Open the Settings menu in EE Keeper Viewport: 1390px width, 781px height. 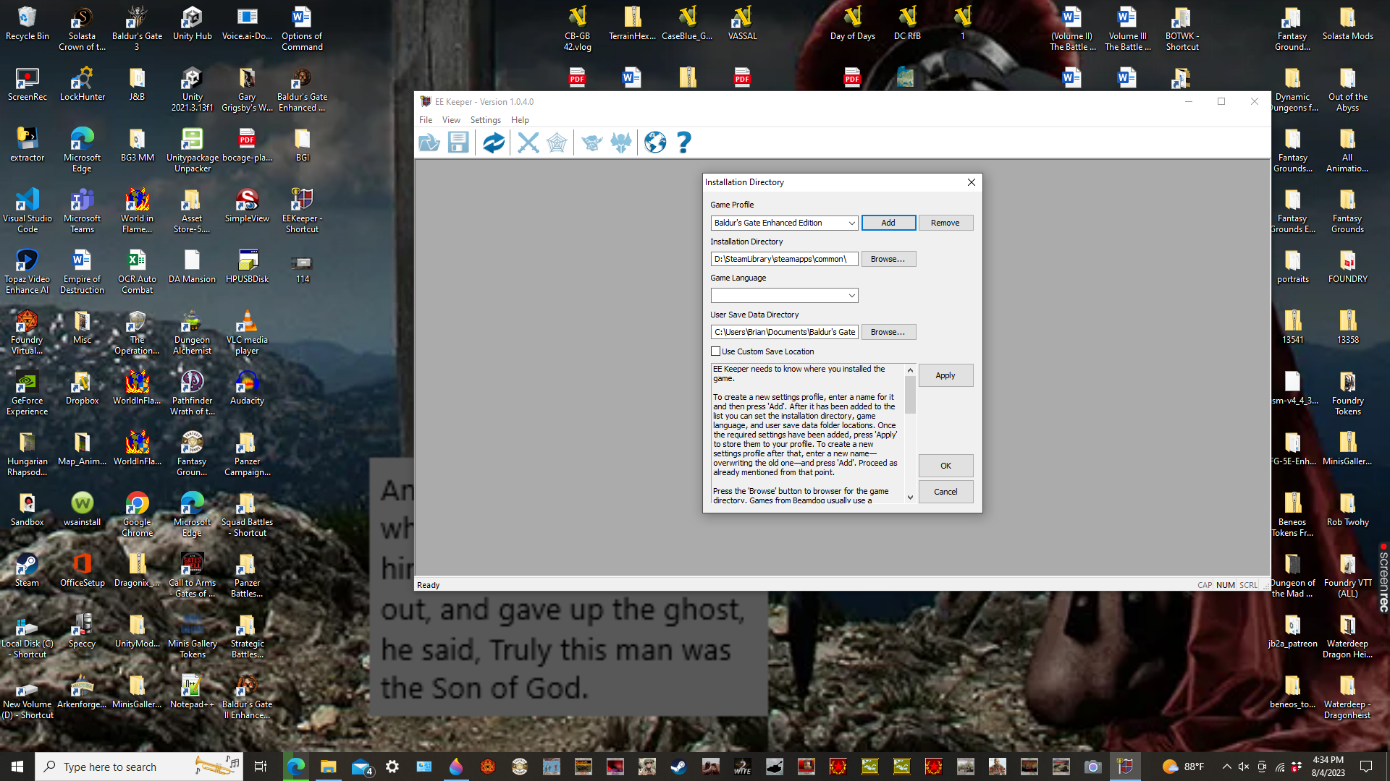pyautogui.click(x=485, y=120)
